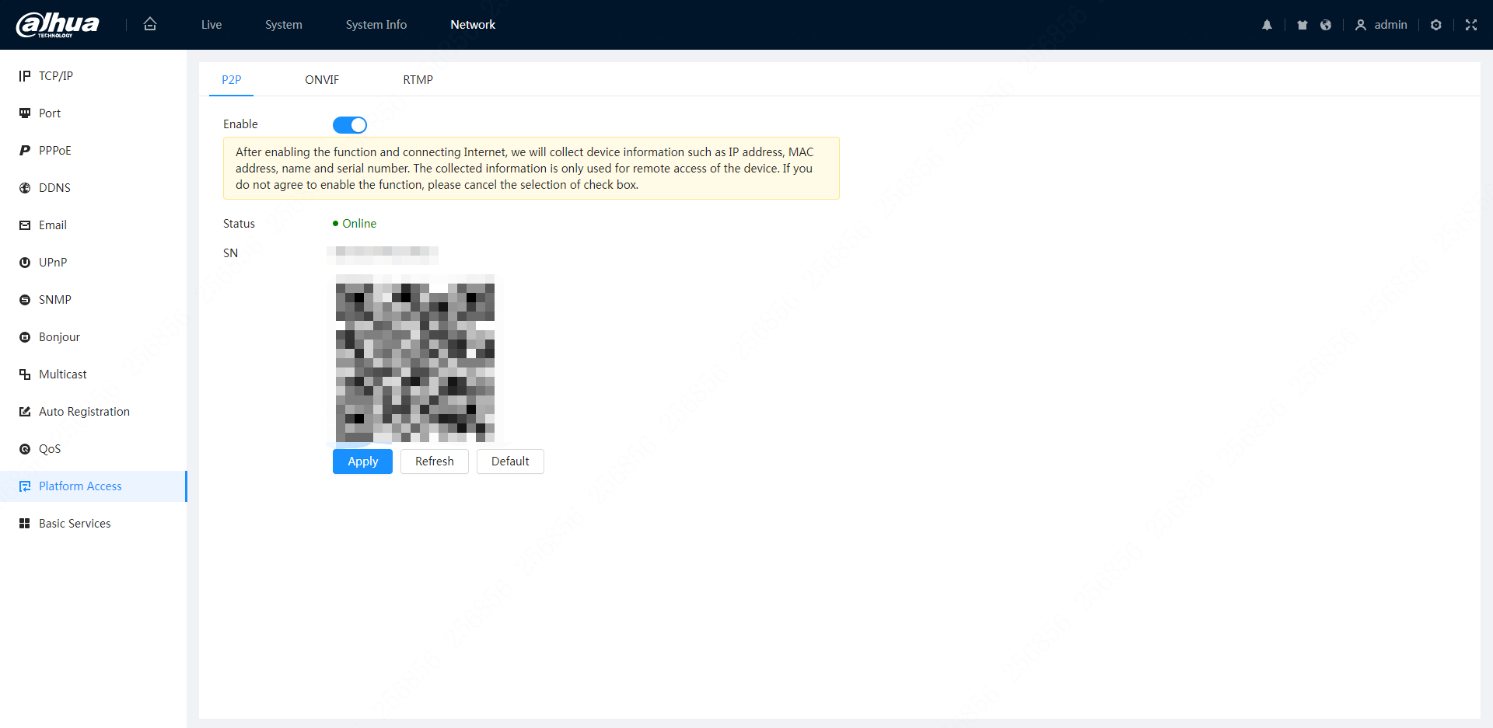
Task: Open the System Info menu
Action: coord(376,25)
